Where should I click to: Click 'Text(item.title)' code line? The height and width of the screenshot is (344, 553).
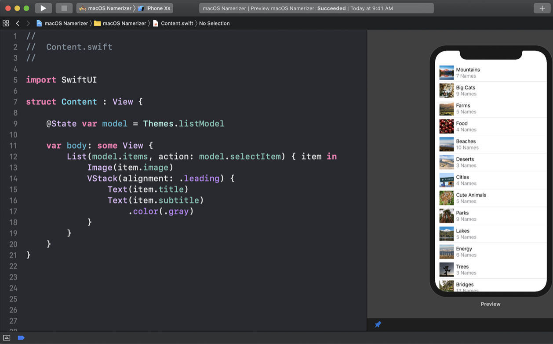(148, 190)
